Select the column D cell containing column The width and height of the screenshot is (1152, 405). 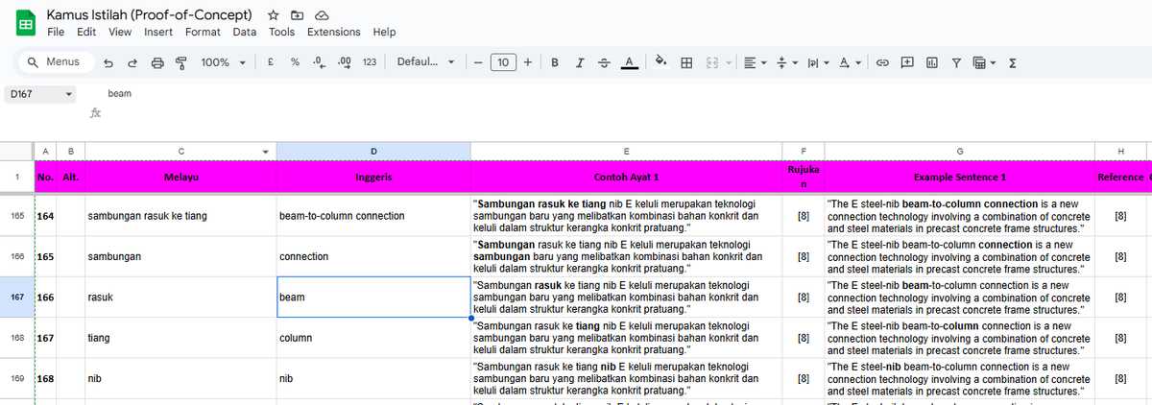point(373,338)
